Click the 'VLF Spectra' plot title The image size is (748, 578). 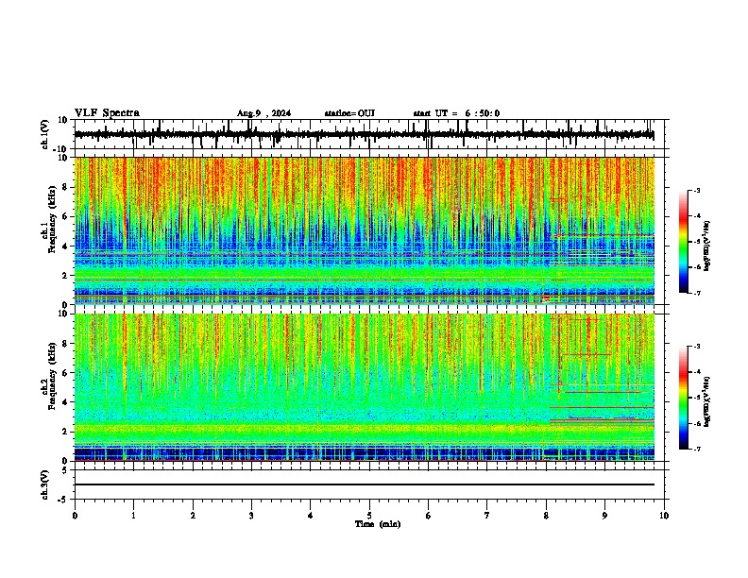[x=107, y=113]
